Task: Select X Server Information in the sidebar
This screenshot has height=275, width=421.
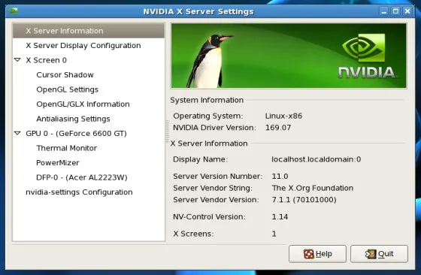Action: 89,31
